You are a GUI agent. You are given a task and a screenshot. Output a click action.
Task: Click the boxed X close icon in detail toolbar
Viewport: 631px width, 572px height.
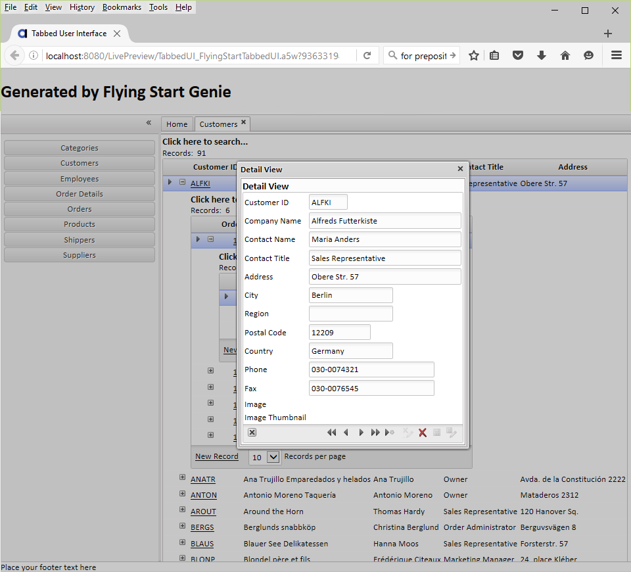tap(252, 433)
